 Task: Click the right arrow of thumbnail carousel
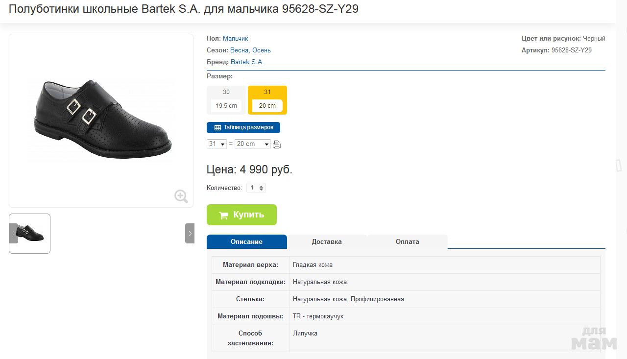(190, 234)
